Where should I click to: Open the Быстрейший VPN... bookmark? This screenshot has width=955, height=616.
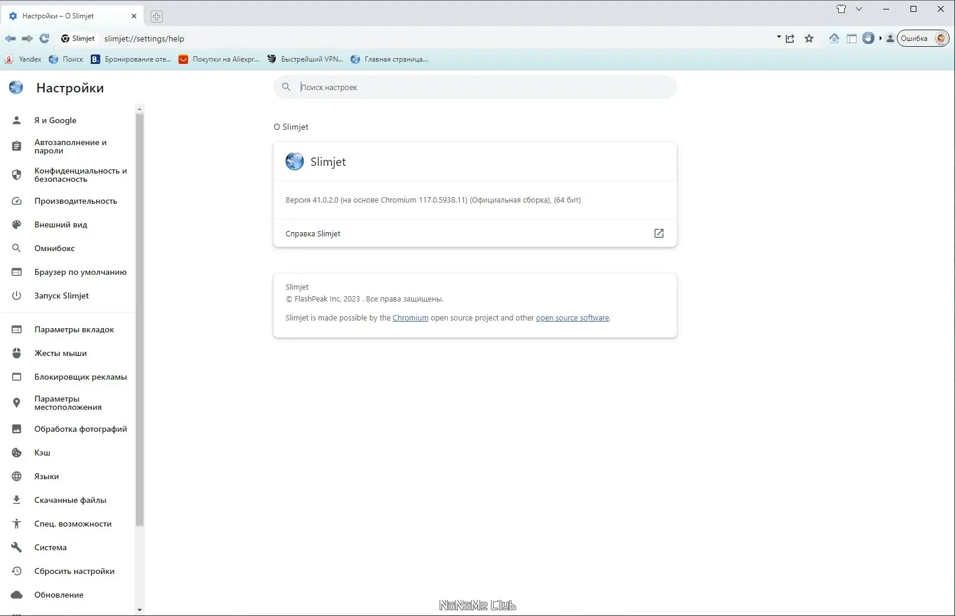[305, 59]
